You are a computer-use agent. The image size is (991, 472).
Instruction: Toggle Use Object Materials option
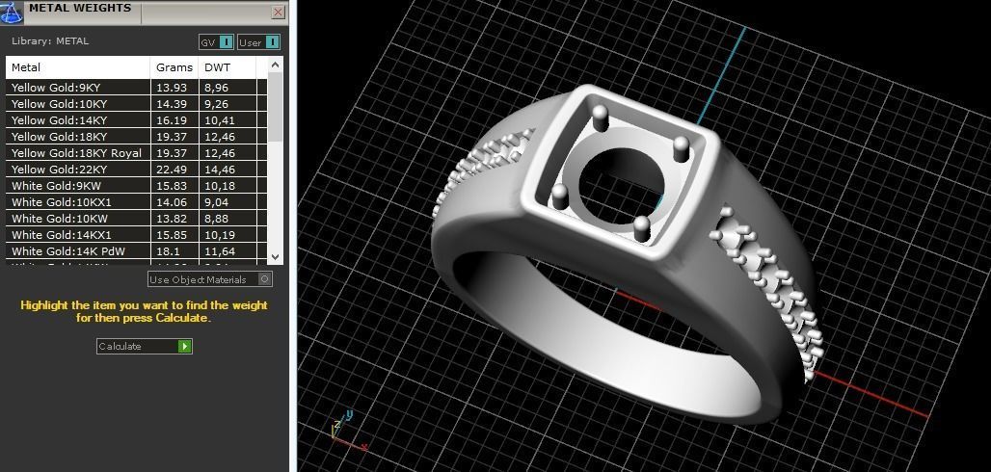tap(210, 279)
